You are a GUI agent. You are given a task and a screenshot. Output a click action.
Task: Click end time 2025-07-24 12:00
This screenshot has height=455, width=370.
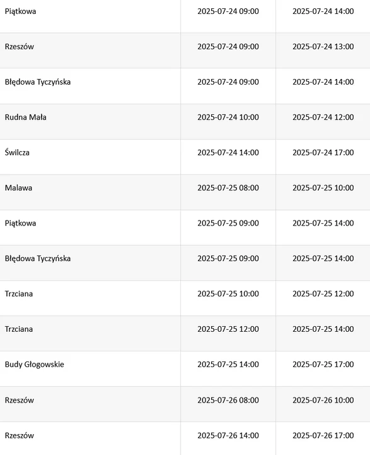[323, 118]
